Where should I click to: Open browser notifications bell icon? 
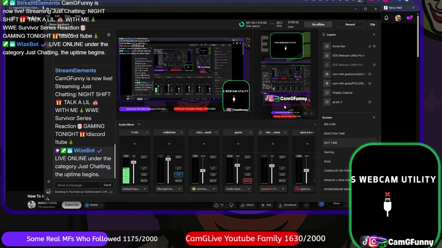[x=386, y=18]
